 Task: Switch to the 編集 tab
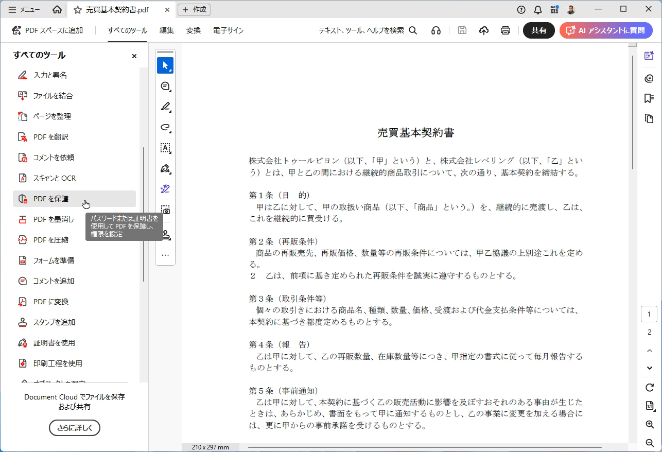[167, 30]
